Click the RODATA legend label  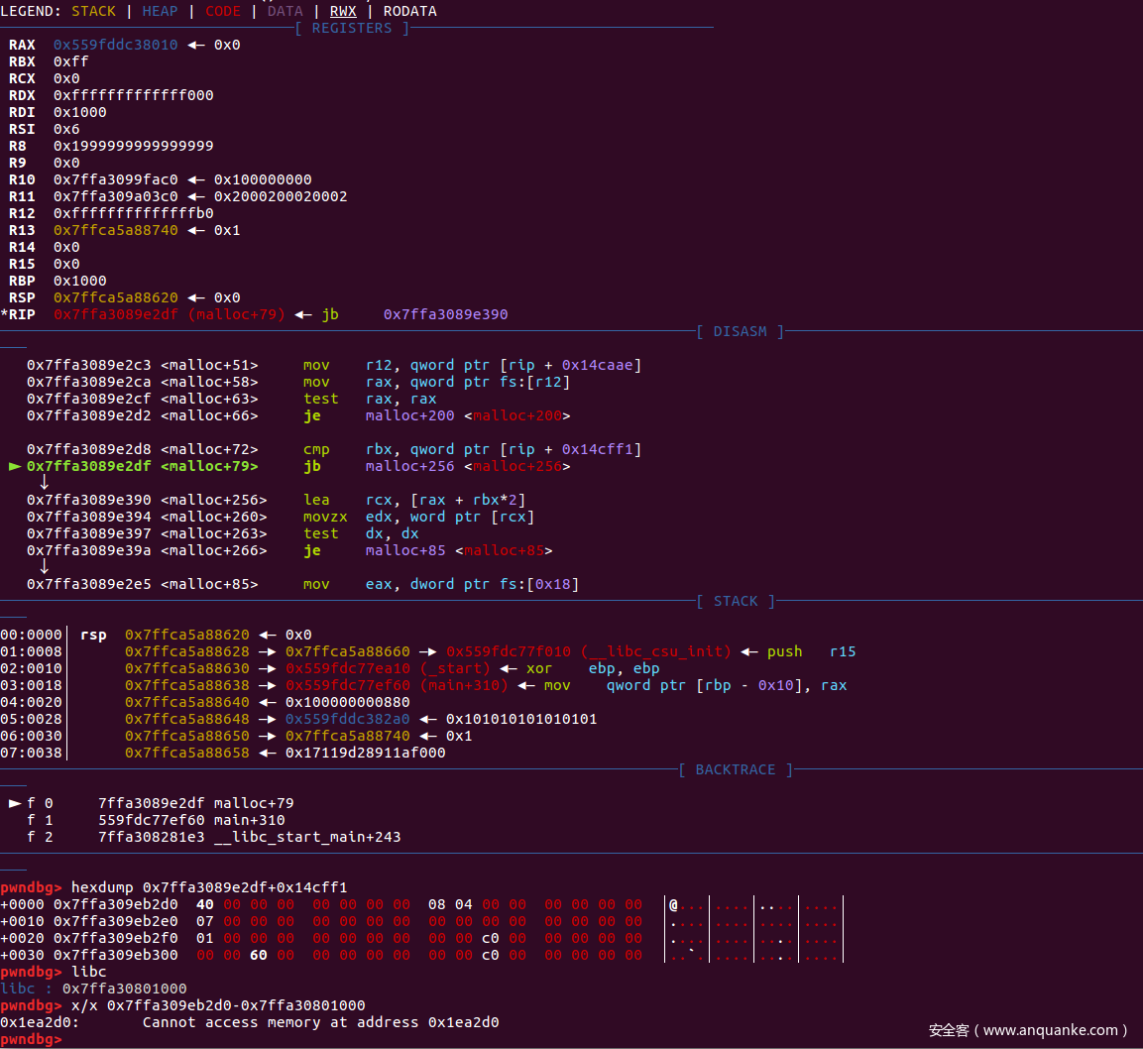pyautogui.click(x=409, y=11)
